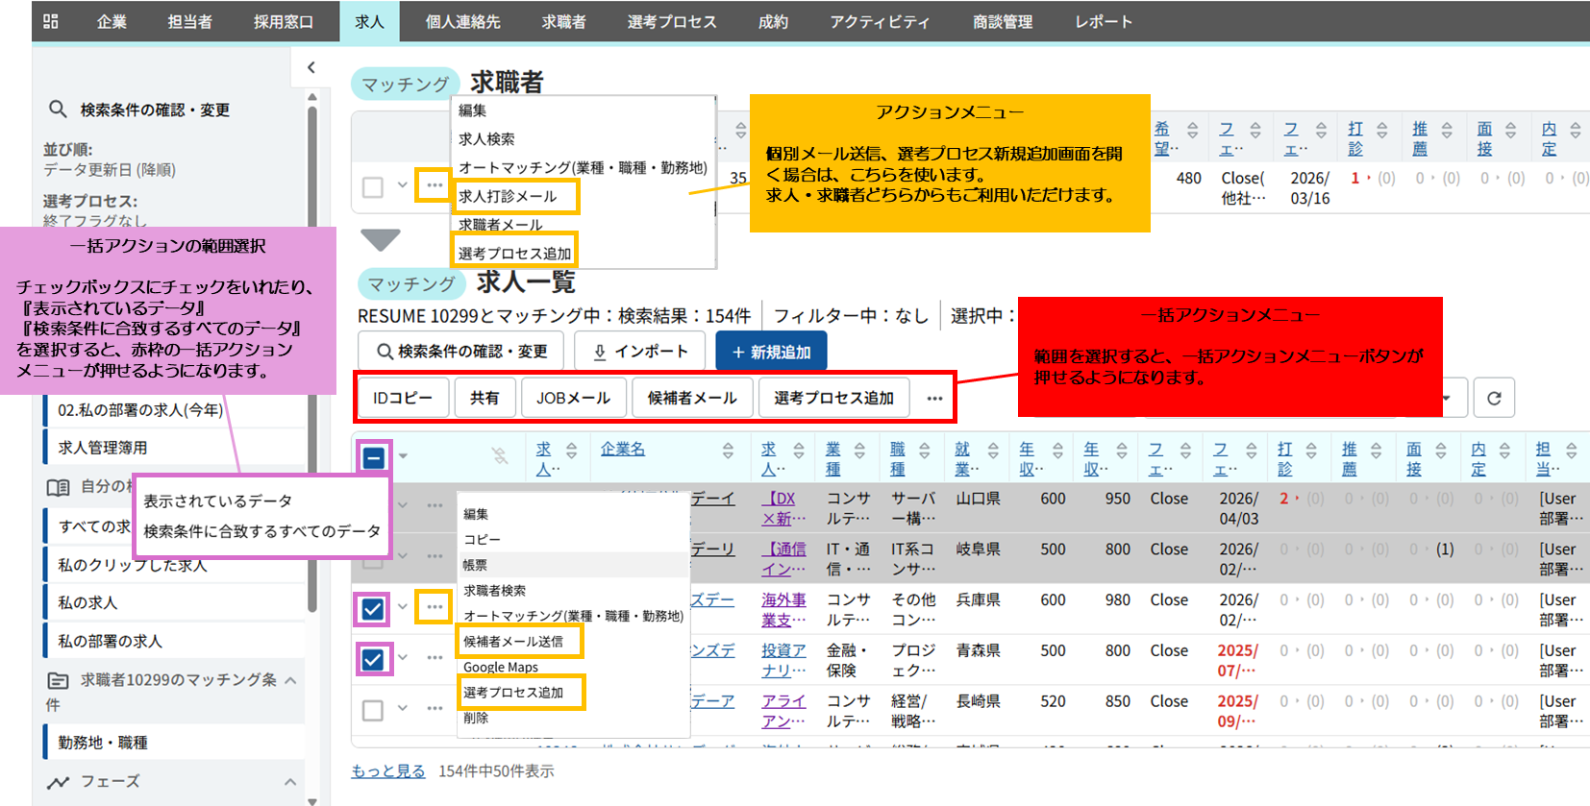Image resolution: width=1590 pixels, height=806 pixels.
Task: Select 求人打診メール from the action menu
Action: [508, 196]
